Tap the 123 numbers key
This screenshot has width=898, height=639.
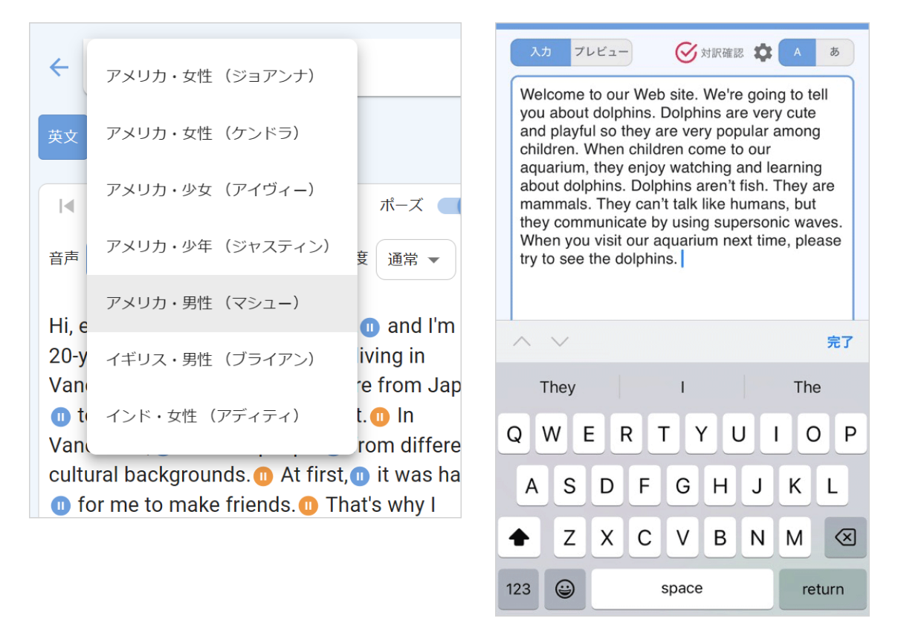518,589
